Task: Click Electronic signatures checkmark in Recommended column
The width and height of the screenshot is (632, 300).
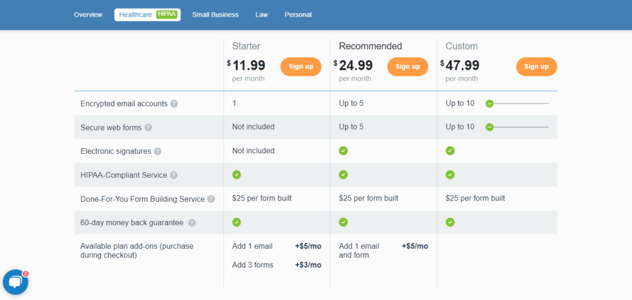Action: coord(343,151)
